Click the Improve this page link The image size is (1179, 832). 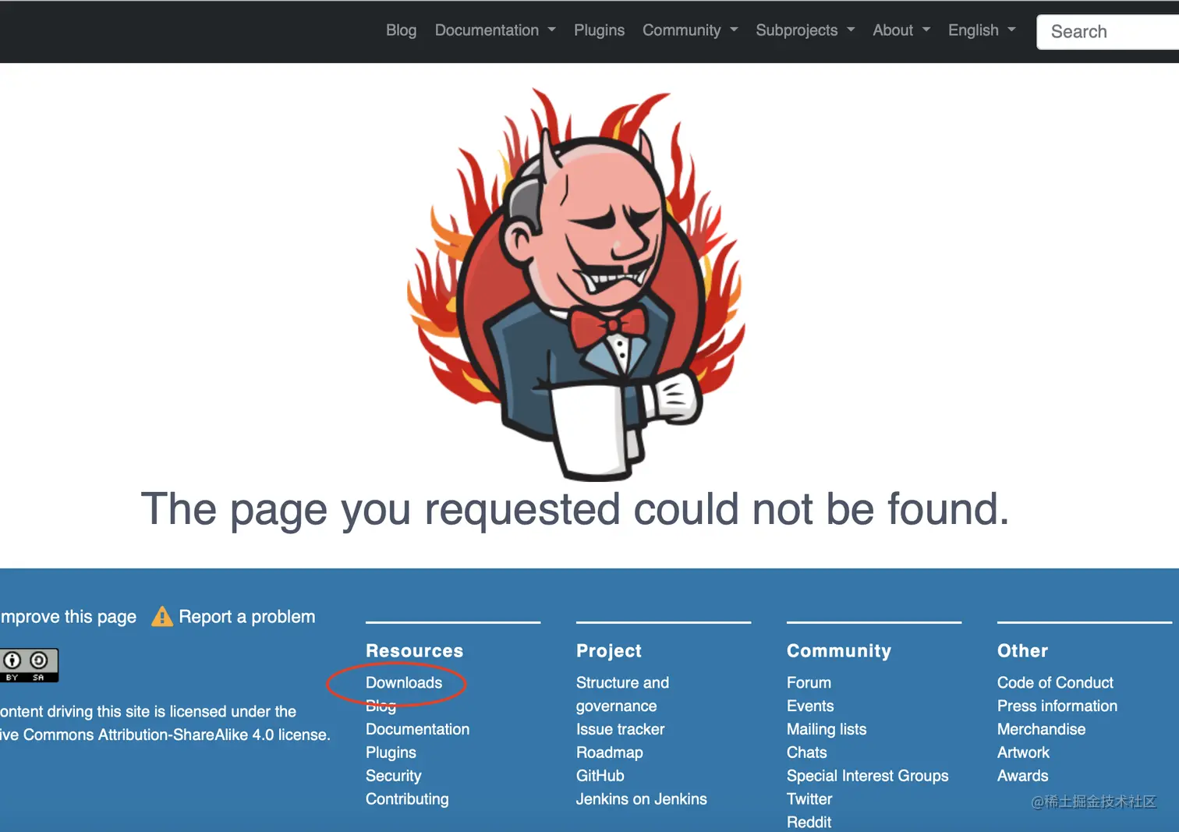68,617
